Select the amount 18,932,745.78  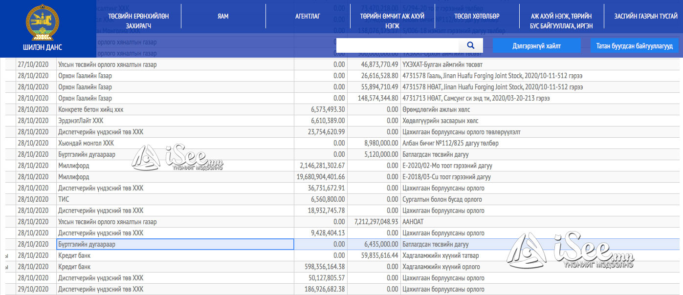click(x=321, y=211)
